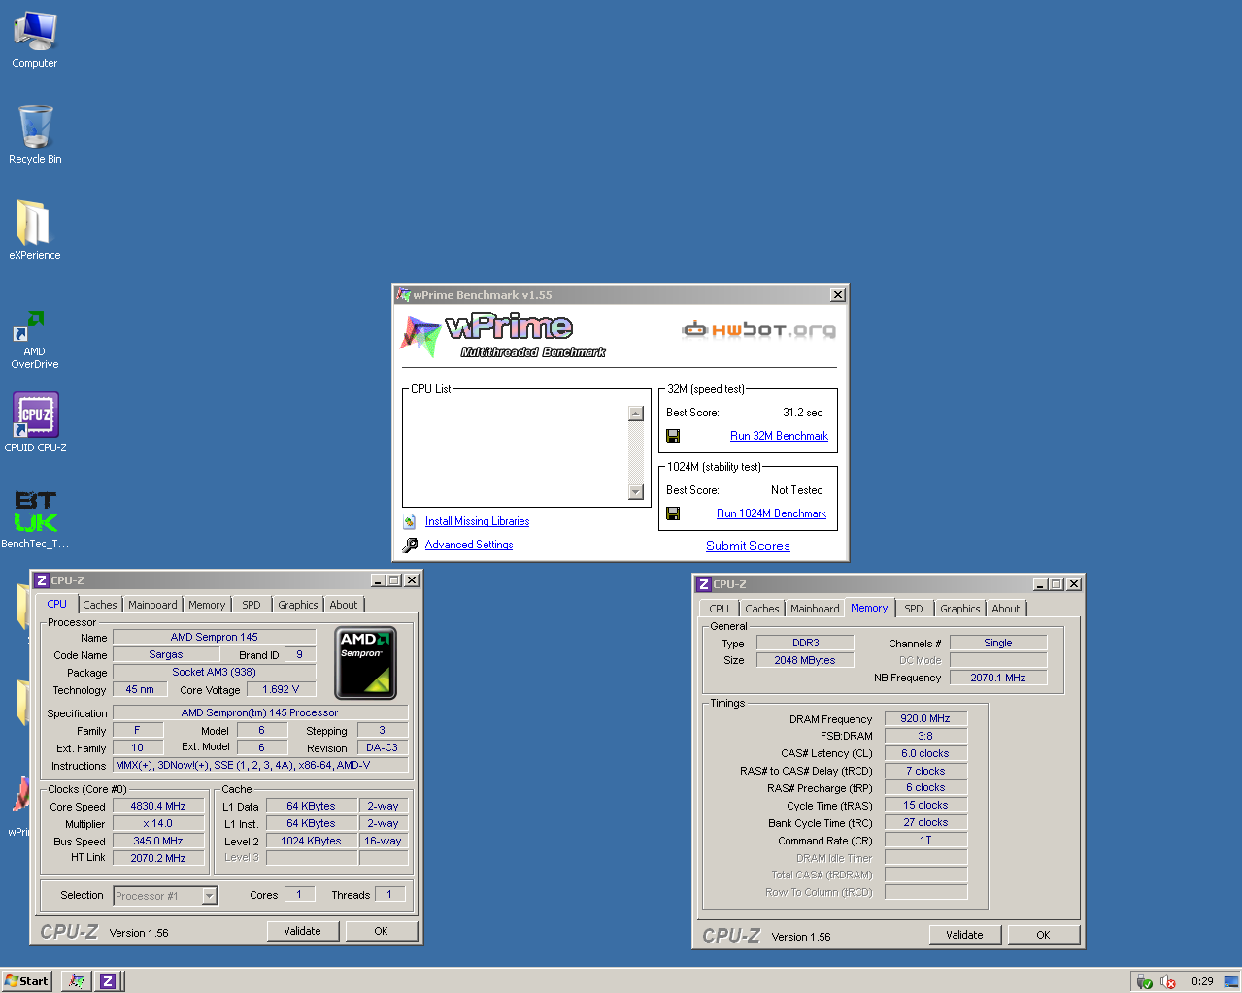Click wPrime taskbar button
Screen dimensions: 1242x993
click(x=76, y=981)
